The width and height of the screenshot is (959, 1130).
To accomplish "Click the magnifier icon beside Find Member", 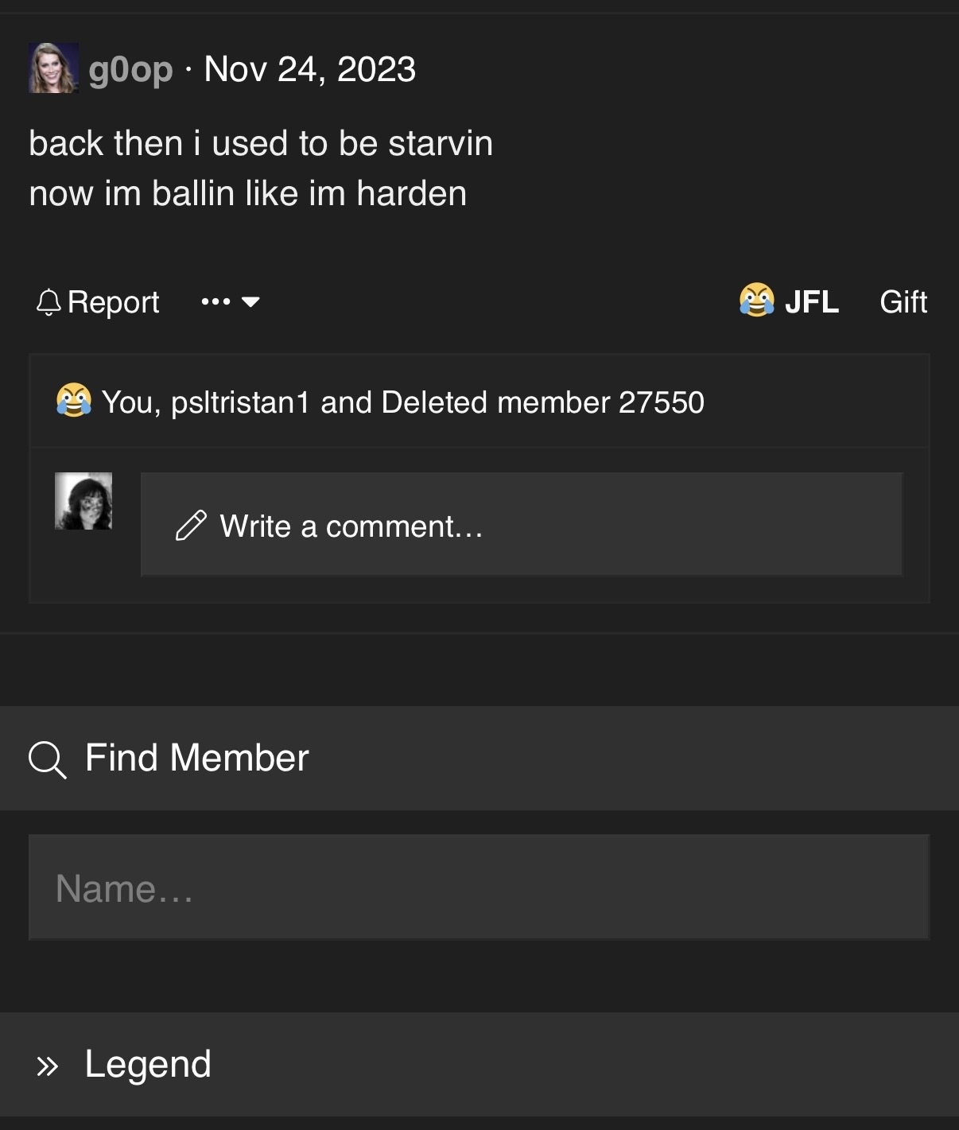I will (x=47, y=759).
